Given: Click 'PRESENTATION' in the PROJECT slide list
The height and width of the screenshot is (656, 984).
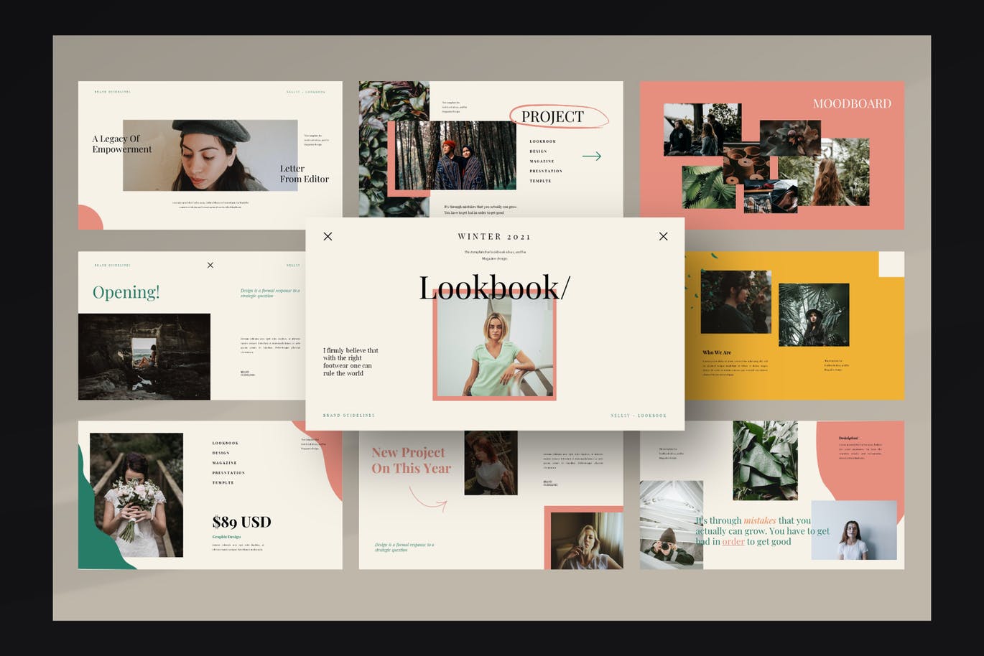Looking at the screenshot, I should click(x=546, y=171).
